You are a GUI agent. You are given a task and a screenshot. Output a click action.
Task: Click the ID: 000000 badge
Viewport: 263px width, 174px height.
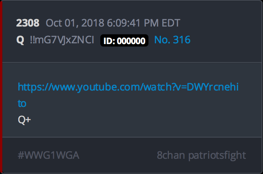pyautogui.click(x=124, y=41)
